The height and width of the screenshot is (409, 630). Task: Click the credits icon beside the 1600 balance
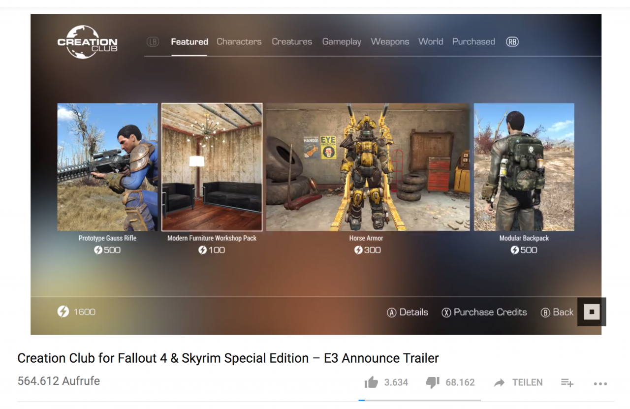click(x=63, y=312)
